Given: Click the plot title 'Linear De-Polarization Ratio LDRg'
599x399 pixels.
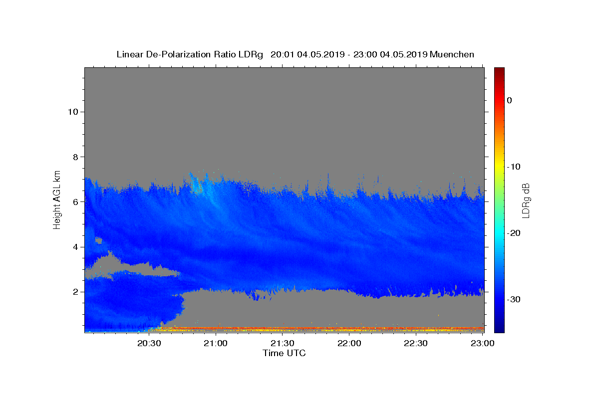Looking at the screenshot, I should click(x=189, y=54).
